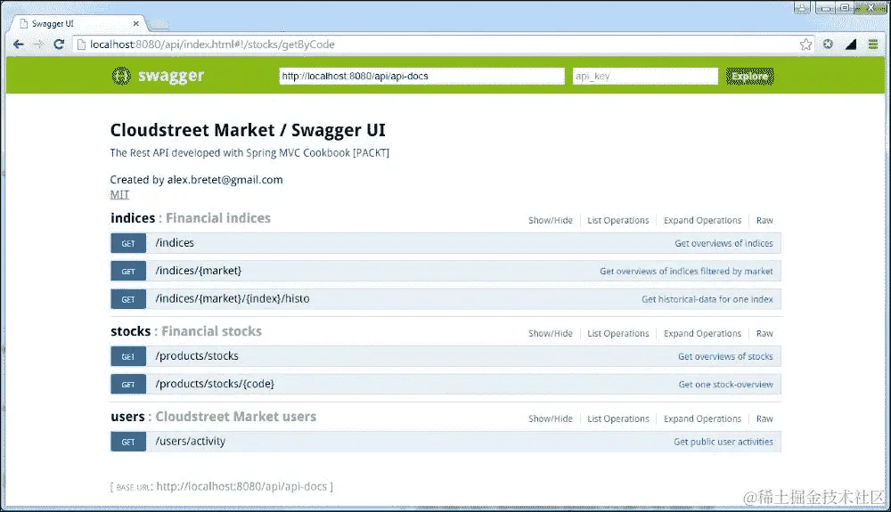Viewport: 891px width, 512px height.
Task: Click the Cloudstreet Market / Swagger UI title
Action: click(248, 130)
